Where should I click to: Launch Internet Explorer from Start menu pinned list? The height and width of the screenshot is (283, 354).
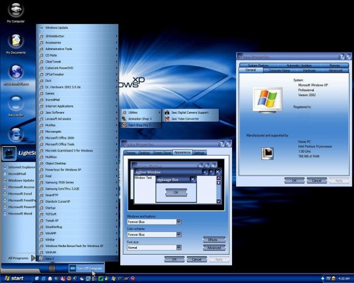coord(19,167)
